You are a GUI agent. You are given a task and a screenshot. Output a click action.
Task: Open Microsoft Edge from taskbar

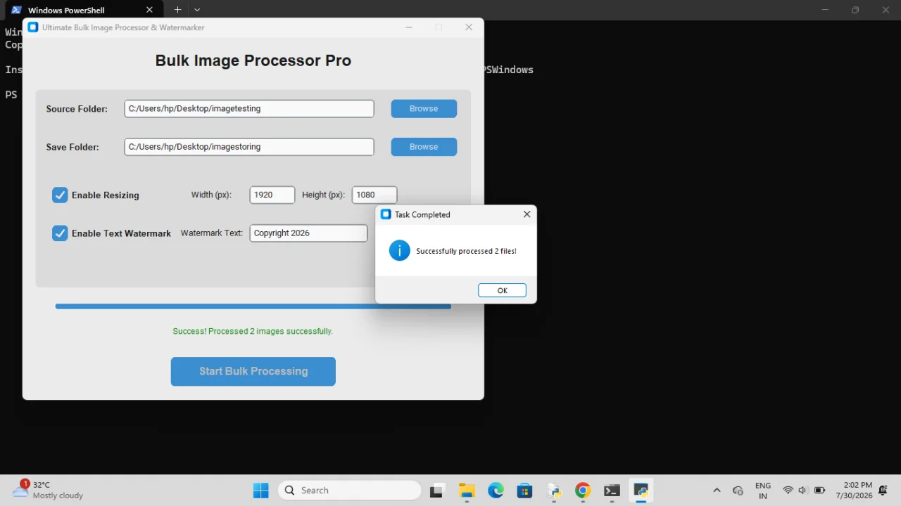[496, 490]
